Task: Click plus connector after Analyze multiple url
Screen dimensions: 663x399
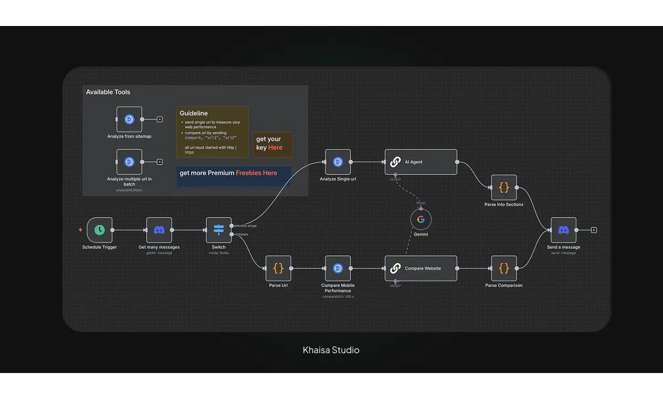Action: pos(160,162)
